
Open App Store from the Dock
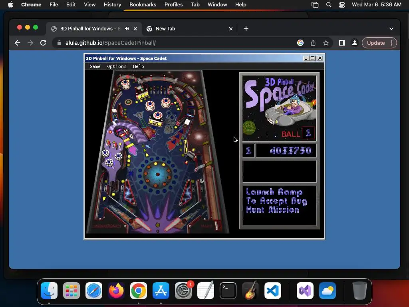coord(161,291)
